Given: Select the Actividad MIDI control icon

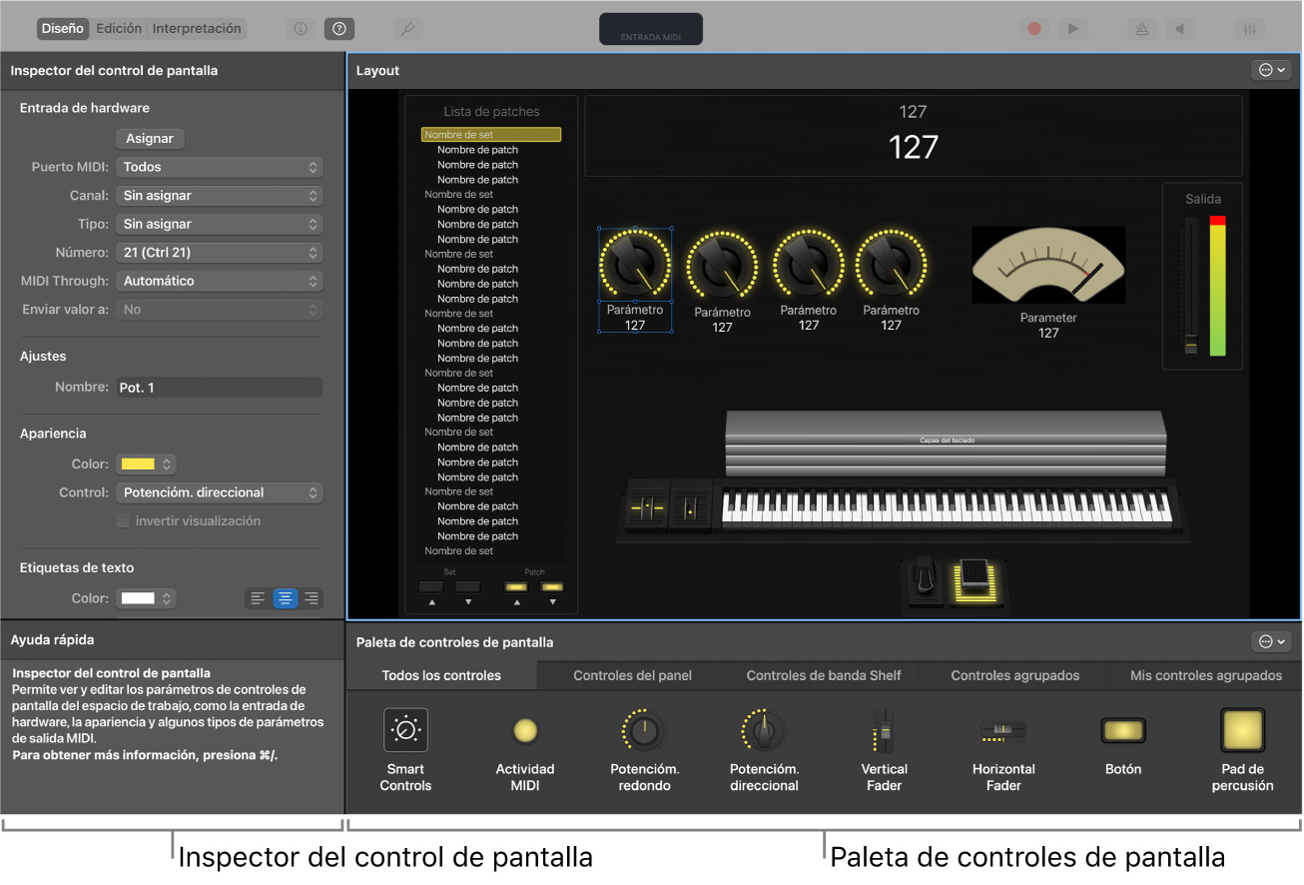Looking at the screenshot, I should [524, 729].
